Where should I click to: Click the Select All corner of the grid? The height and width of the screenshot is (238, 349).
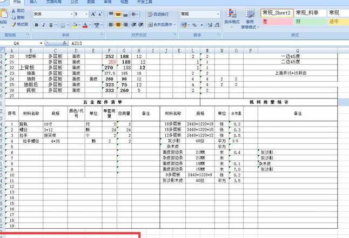click(2, 51)
